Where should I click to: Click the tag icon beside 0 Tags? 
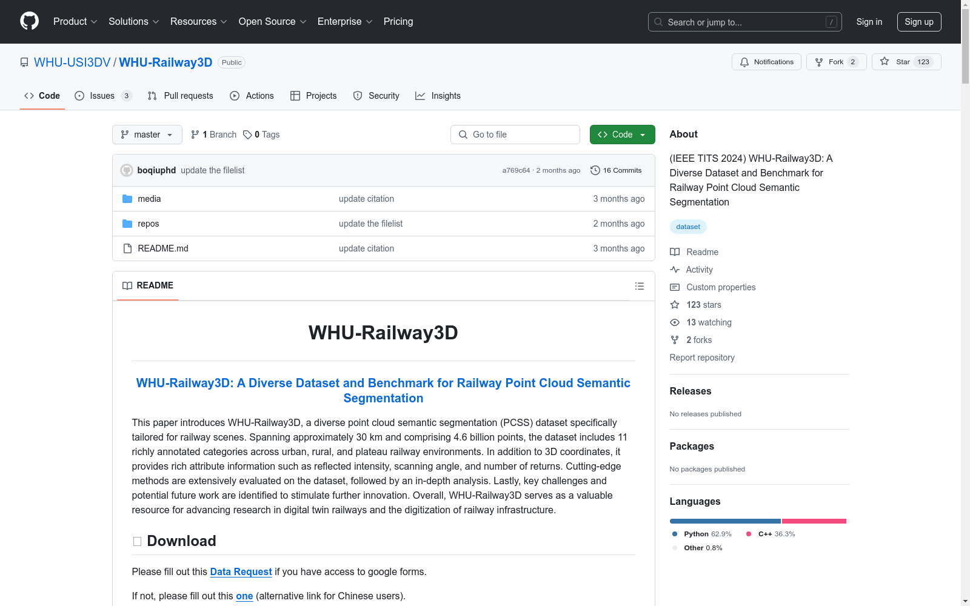click(x=247, y=135)
